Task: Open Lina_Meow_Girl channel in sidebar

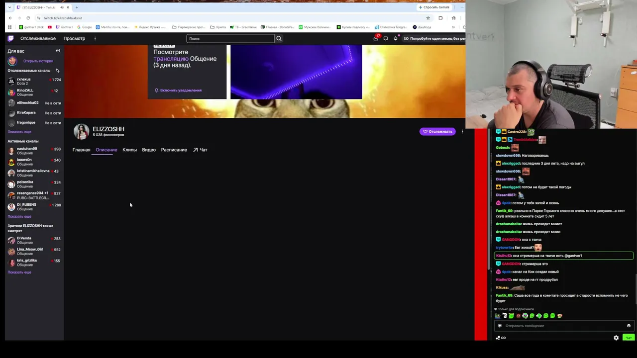Action: 34,251
